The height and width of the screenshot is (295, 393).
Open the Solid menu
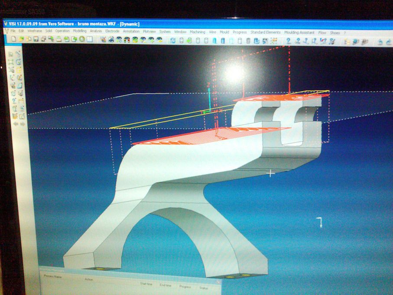(49, 31)
